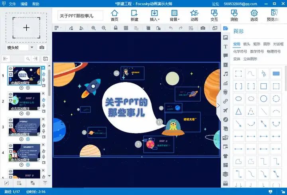The height and width of the screenshot is (195, 287).
Task: Toggle eye visibility on frame 2
Action: pos(11,94)
